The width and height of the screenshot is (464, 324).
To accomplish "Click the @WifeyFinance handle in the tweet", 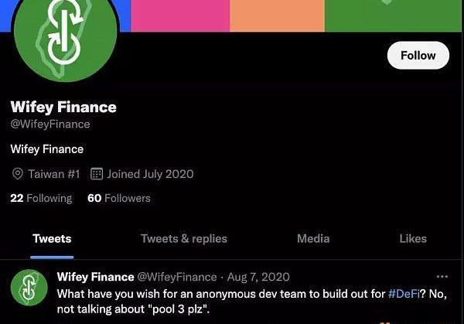I will pyautogui.click(x=177, y=277).
